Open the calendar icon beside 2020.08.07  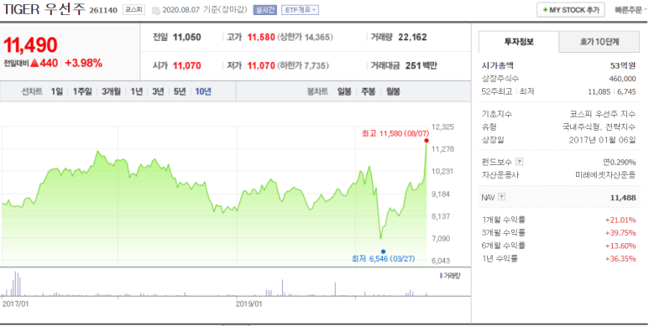tap(156, 10)
